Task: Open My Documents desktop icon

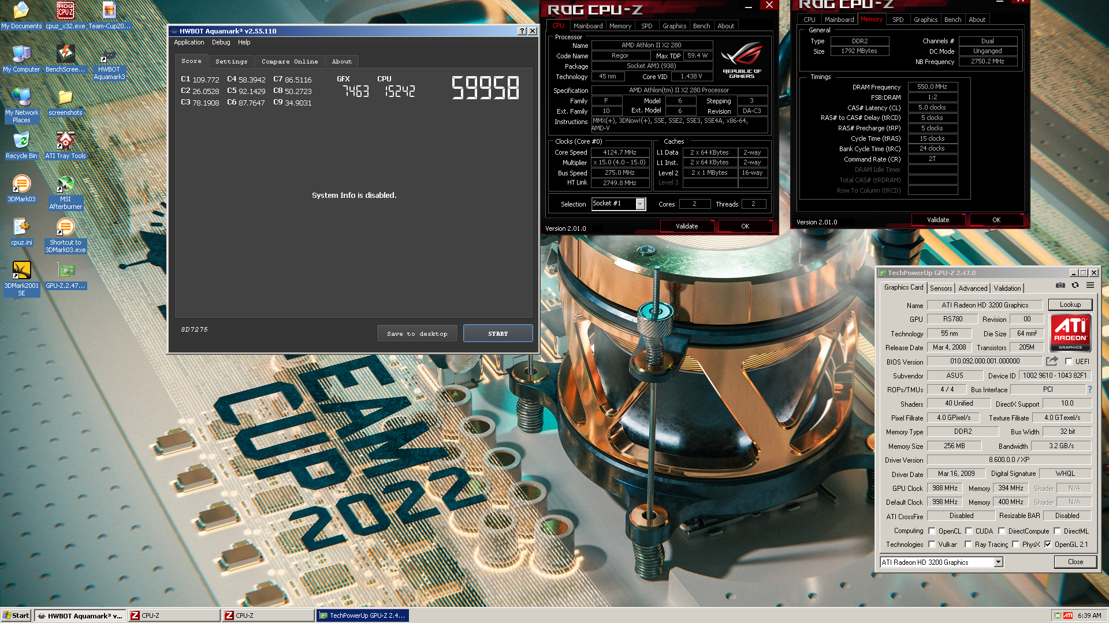Action: click(21, 16)
